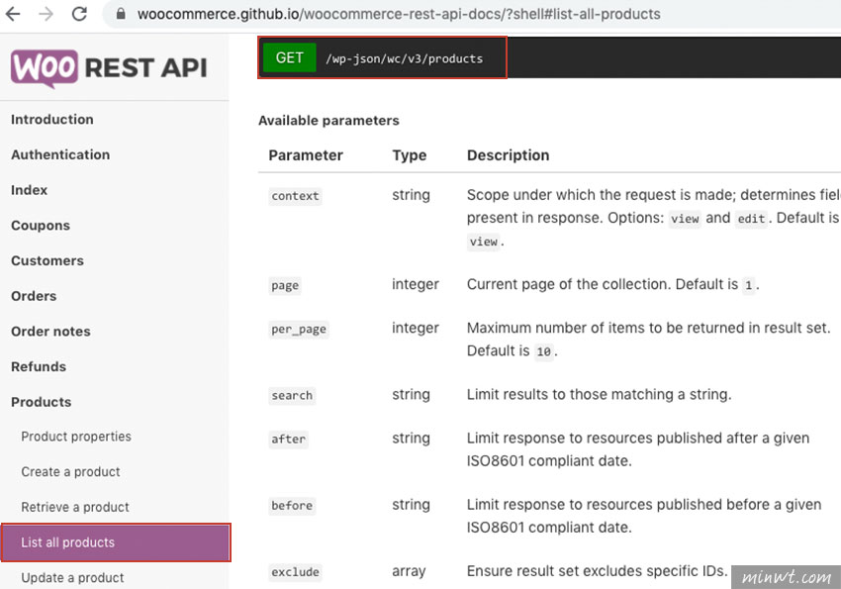Click the Description column header
This screenshot has width=841, height=589.
pos(508,155)
